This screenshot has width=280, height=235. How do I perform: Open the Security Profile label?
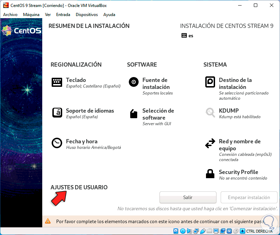coord(238,172)
